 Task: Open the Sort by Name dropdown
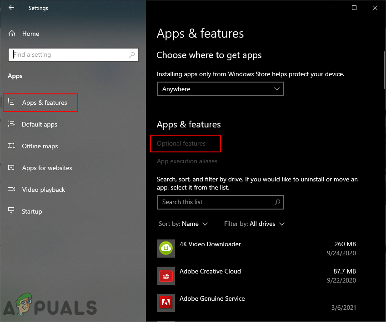pos(183,224)
